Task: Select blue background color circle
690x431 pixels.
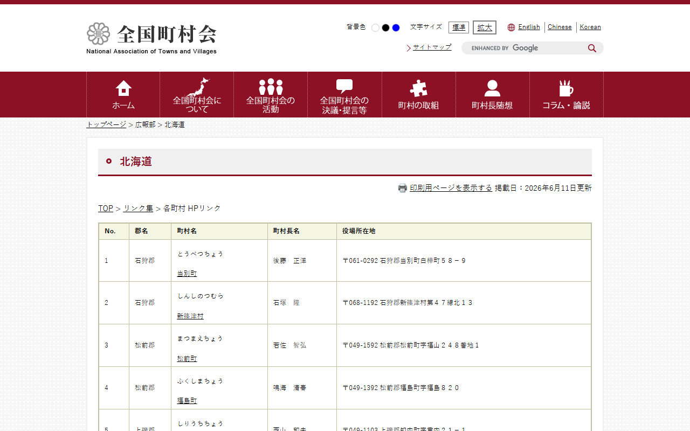Action: 396,28
